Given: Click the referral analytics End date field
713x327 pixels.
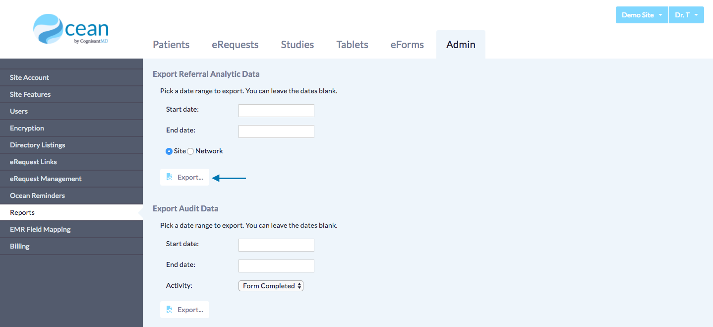Looking at the screenshot, I should [276, 131].
